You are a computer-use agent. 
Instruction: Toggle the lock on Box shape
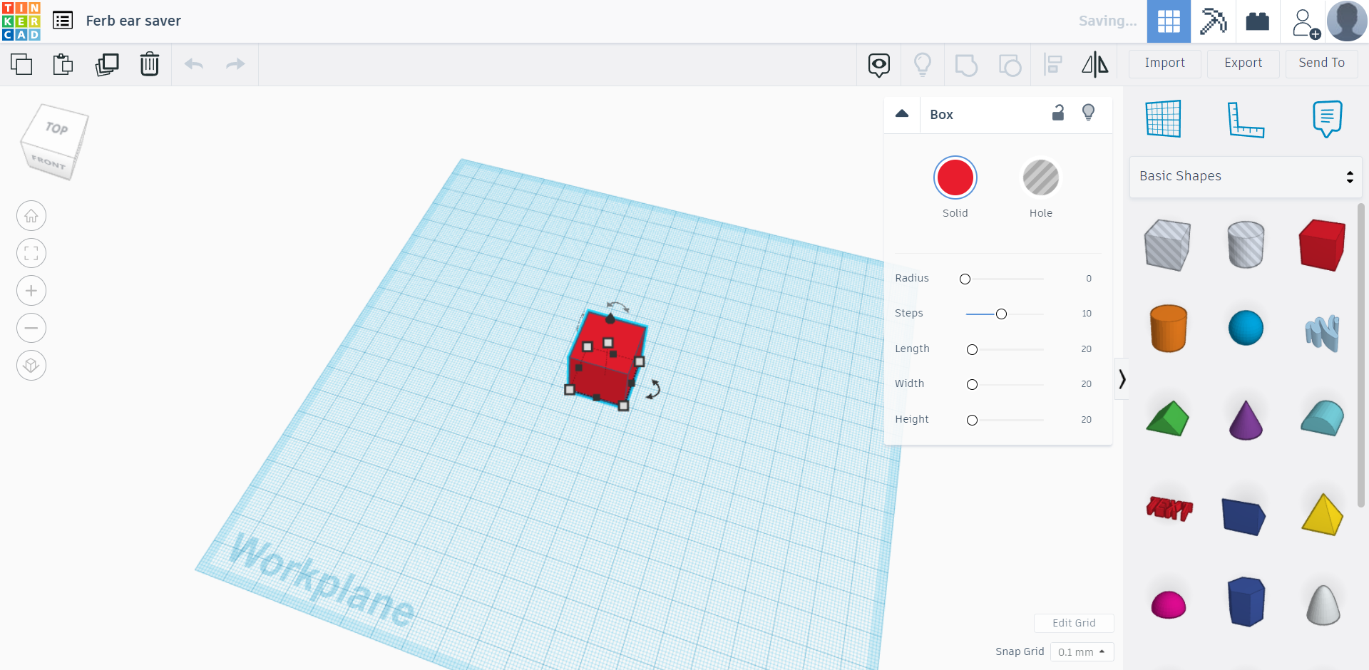tap(1058, 113)
